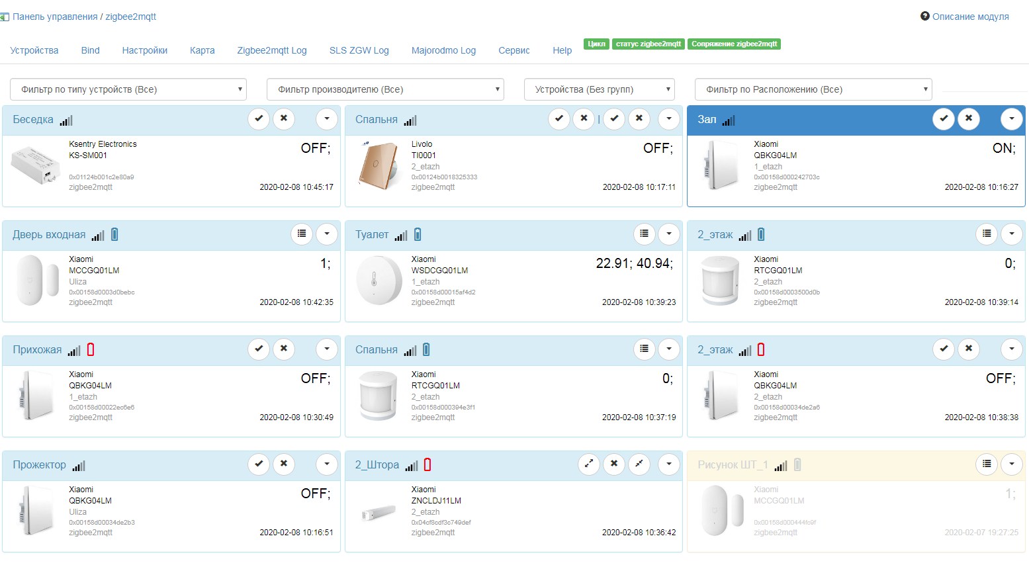
Task: Click the signal strength bars on Прожектор card
Action: [x=79, y=465]
